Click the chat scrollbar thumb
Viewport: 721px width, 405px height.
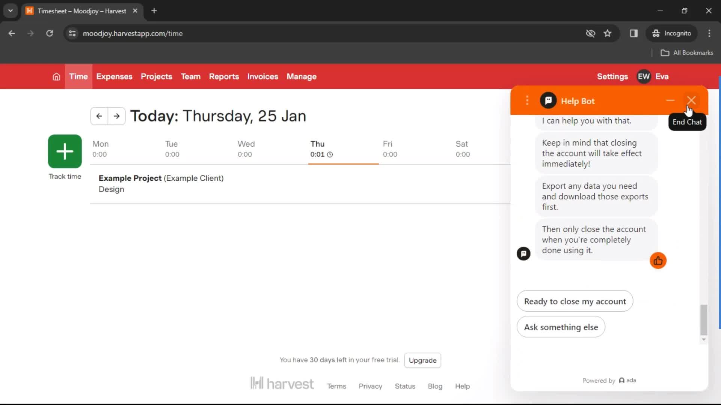click(704, 320)
